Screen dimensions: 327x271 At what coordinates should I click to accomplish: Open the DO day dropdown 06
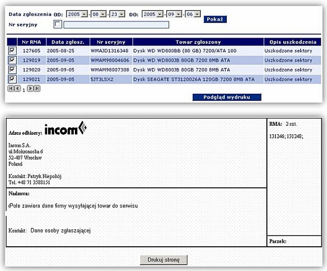tap(193, 14)
